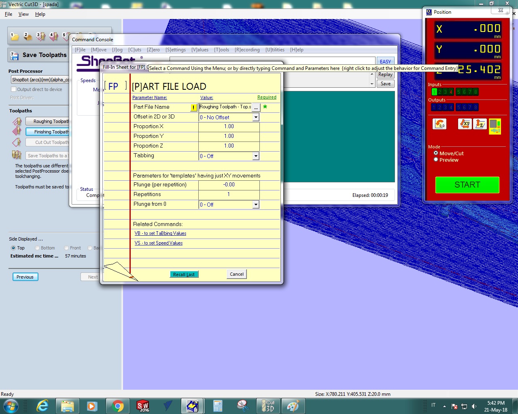Toggle Output 4 switch in Position window
This screenshot has height=414, width=518.
[451, 107]
